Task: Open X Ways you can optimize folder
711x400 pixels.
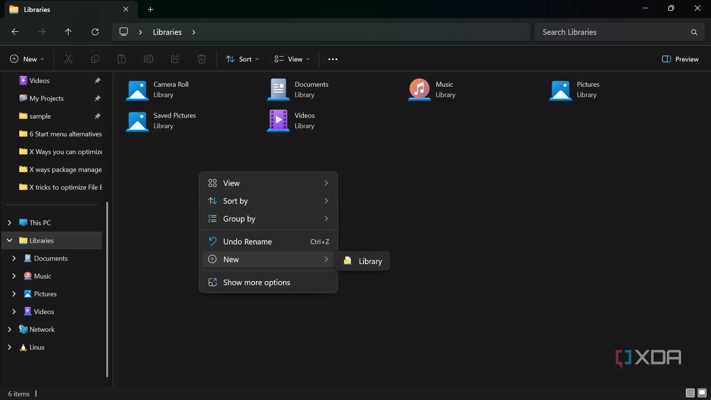Action: (60, 152)
